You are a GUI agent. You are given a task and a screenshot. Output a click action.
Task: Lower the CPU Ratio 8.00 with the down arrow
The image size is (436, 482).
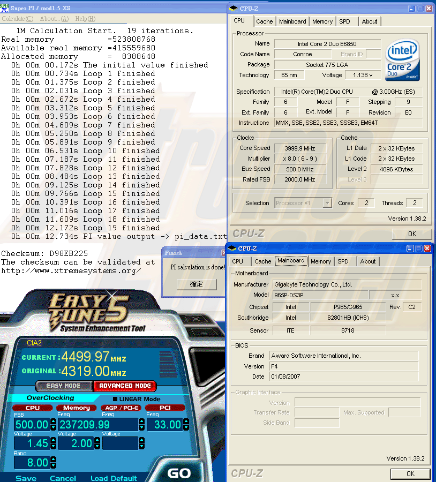53,465
